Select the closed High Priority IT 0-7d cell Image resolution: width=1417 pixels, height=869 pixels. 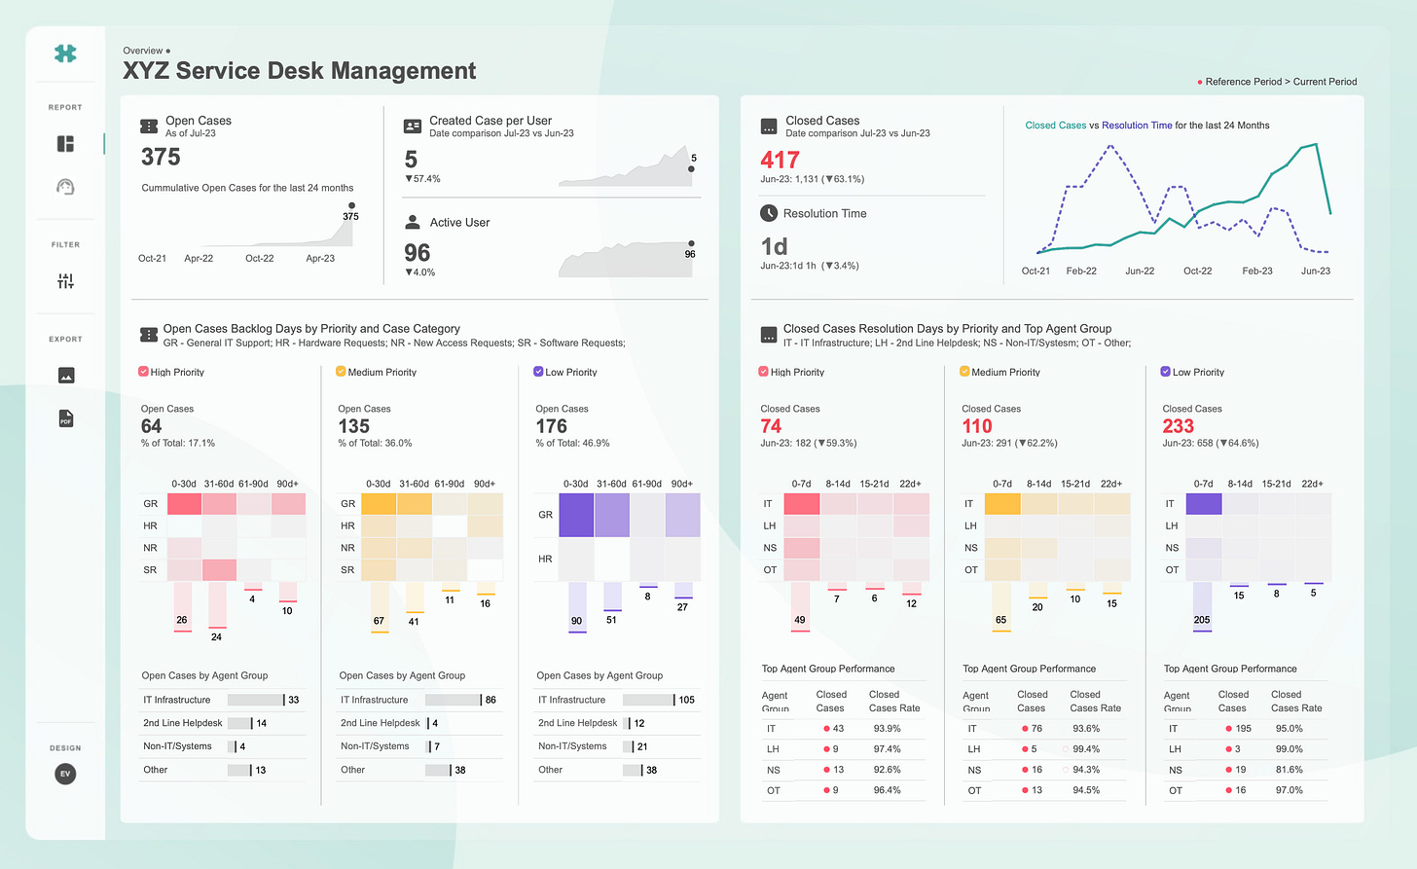click(801, 504)
